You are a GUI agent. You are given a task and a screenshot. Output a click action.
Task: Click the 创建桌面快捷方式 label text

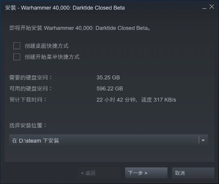(46, 46)
